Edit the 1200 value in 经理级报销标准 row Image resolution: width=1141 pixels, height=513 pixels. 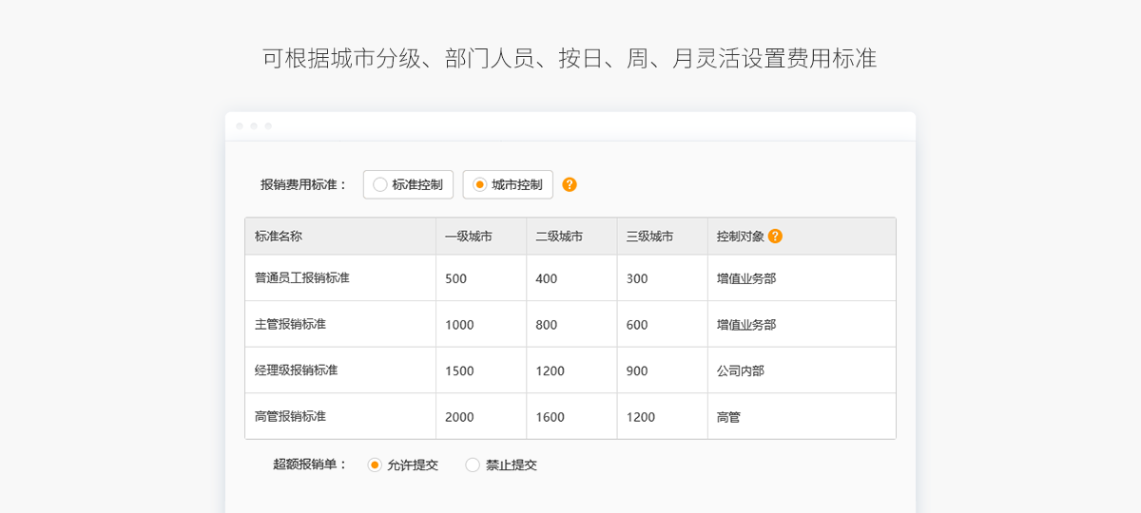[550, 370]
